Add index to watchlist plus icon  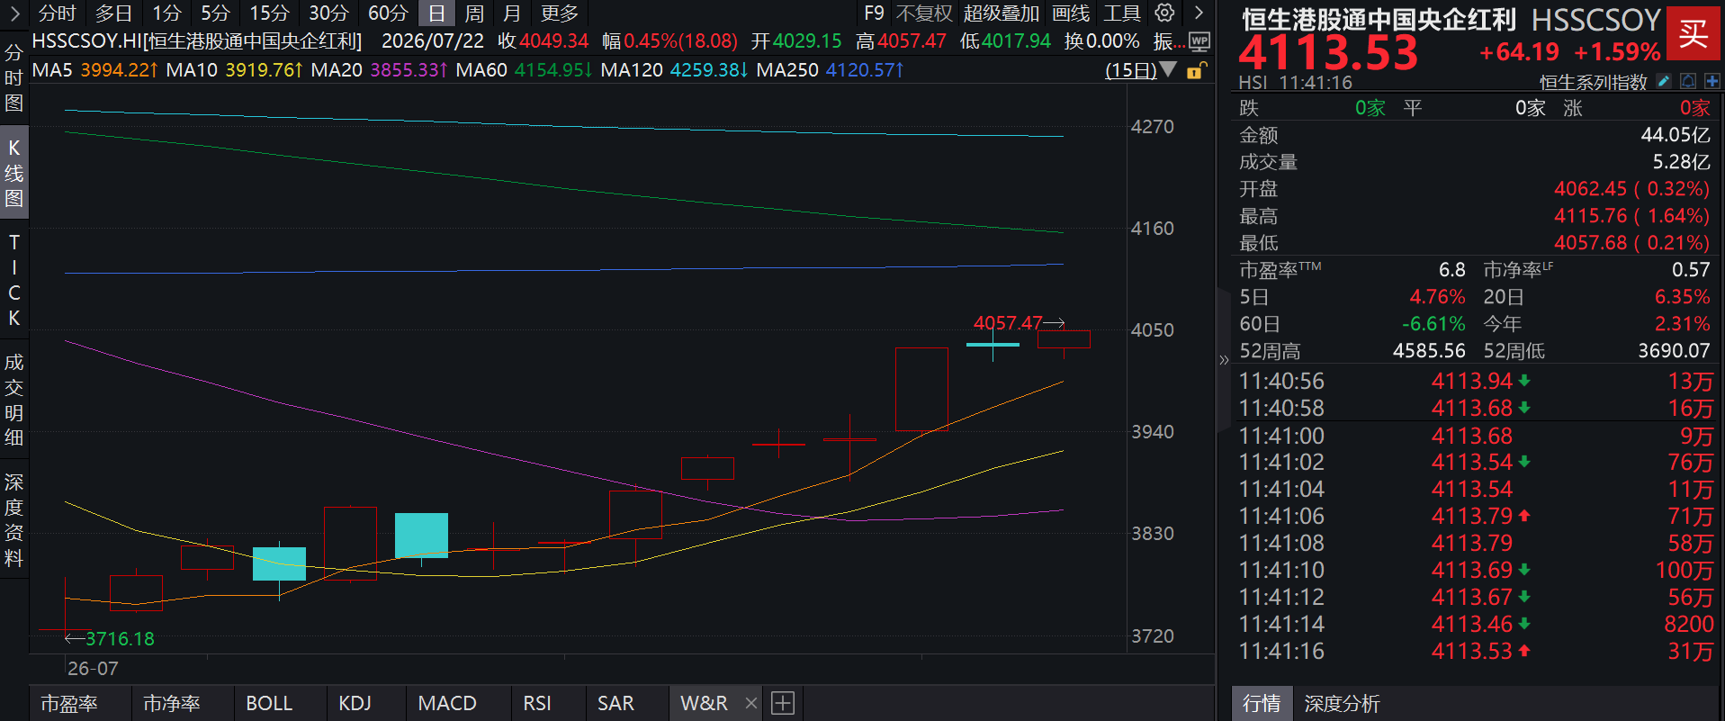click(1712, 82)
